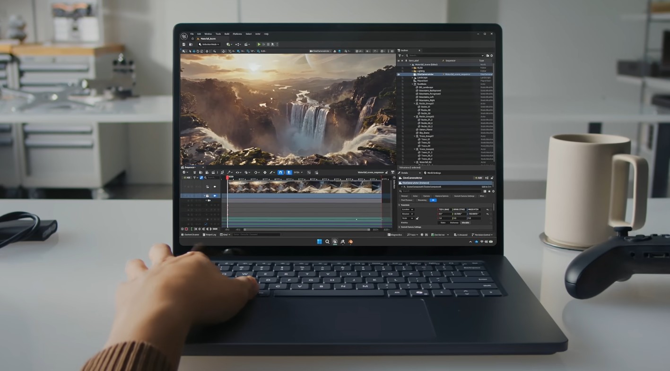670x371 pixels.
Task: Expand the HLOD folder in Outliner
Action: tap(413, 68)
